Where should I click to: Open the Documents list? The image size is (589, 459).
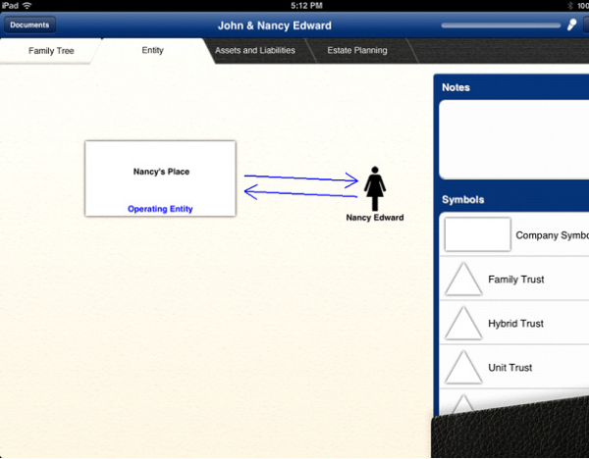pyautogui.click(x=29, y=25)
